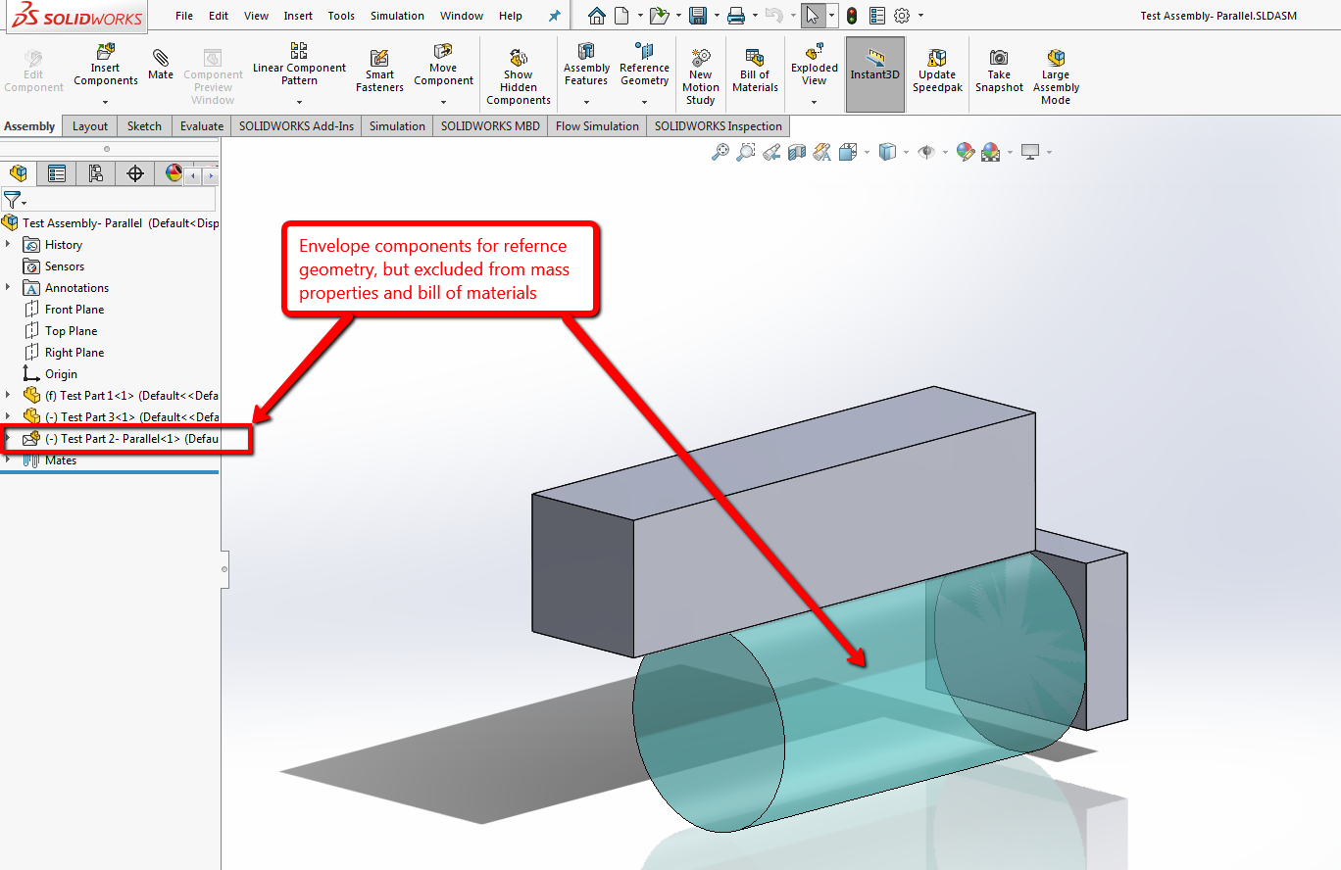Click the Apply Scene icon
This screenshot has width=1341, height=870.
coord(991,152)
